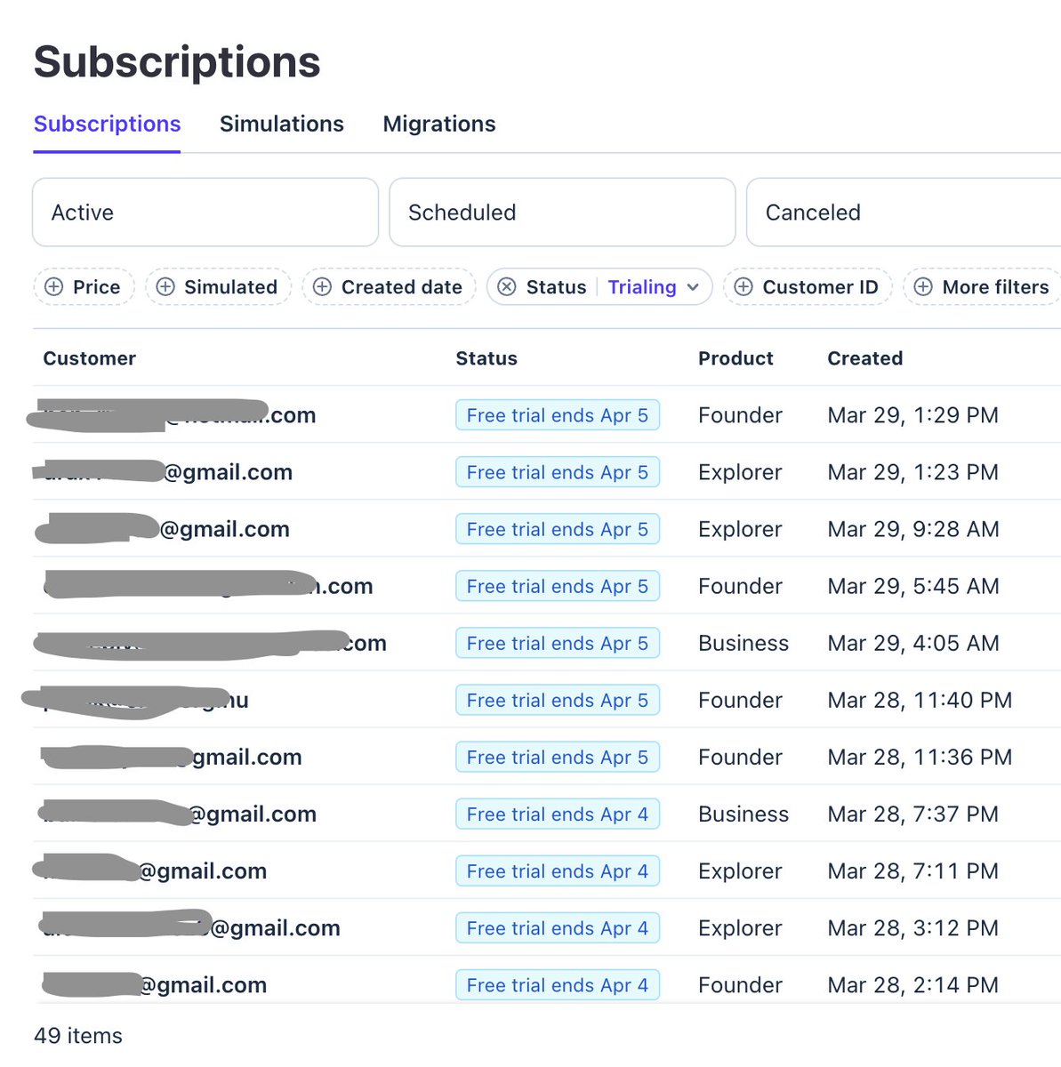Open More filters
Screen dimensions: 1061x1067
click(982, 286)
